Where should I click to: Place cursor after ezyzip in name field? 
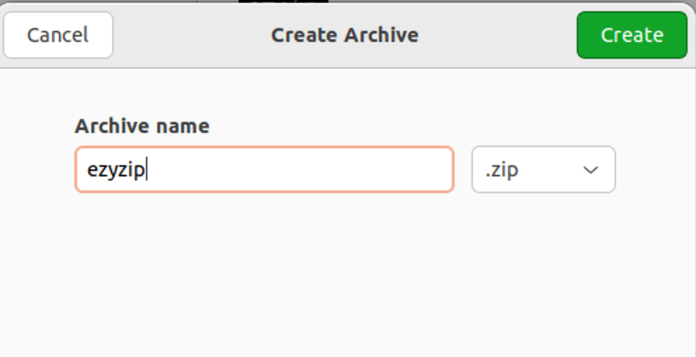(147, 169)
